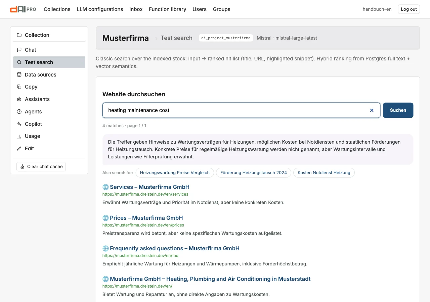Click the copy icon in the sidebar
430x302 pixels.
[x=19, y=87]
